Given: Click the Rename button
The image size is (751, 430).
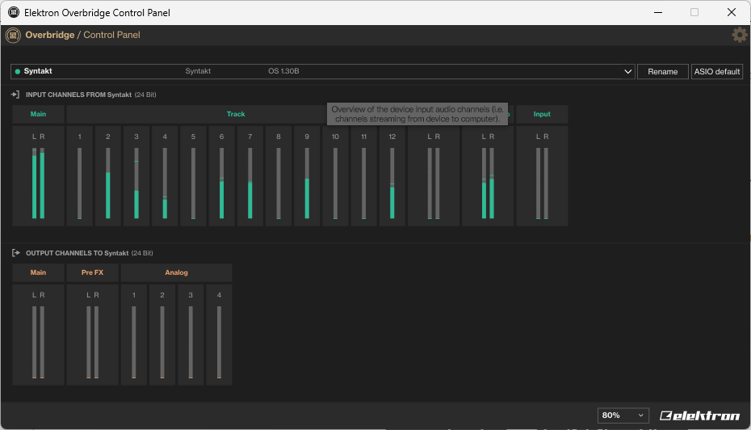Looking at the screenshot, I should click(x=662, y=72).
